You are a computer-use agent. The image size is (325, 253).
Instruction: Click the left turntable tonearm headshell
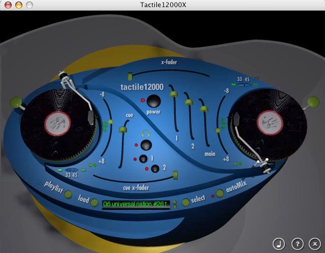click(x=91, y=118)
